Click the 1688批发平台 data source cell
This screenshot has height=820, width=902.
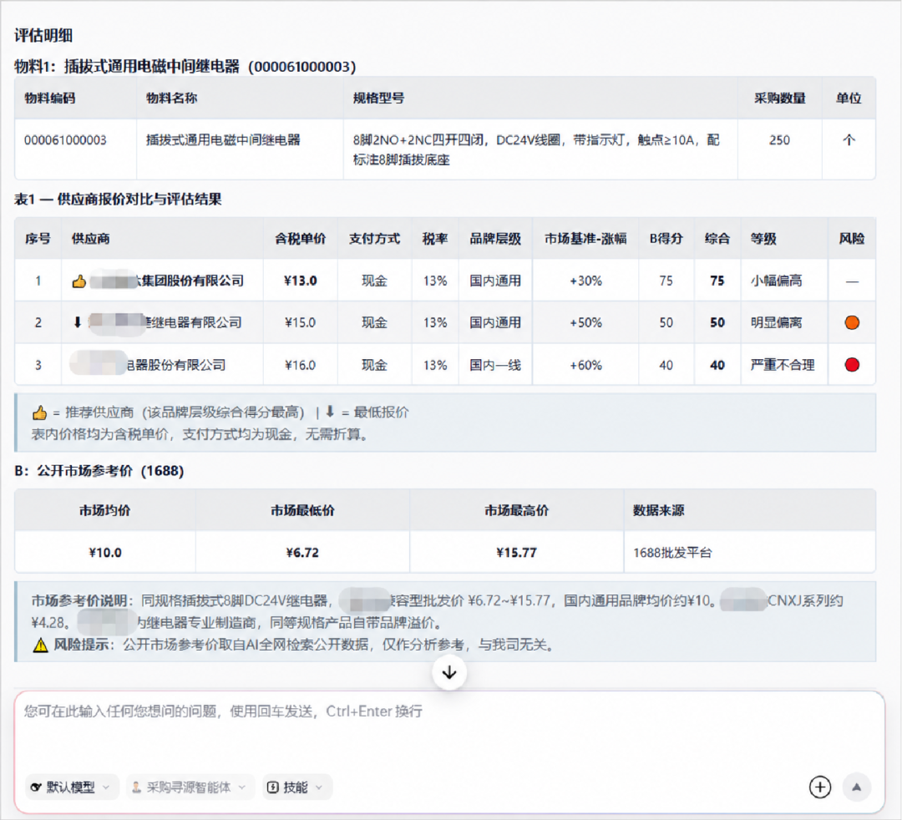(x=749, y=553)
